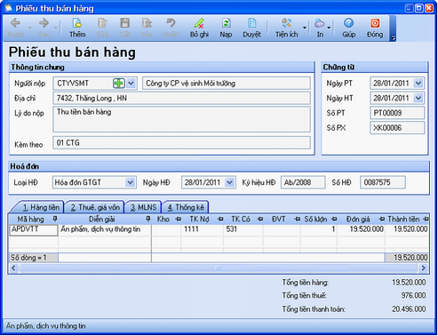The image size is (438, 336).
Task: Switch to the 4. Thống kê tab
Action: tap(186, 207)
